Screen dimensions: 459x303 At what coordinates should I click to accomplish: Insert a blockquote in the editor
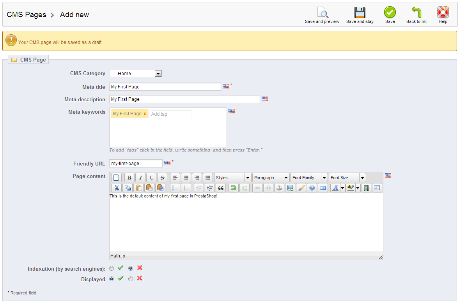221,187
